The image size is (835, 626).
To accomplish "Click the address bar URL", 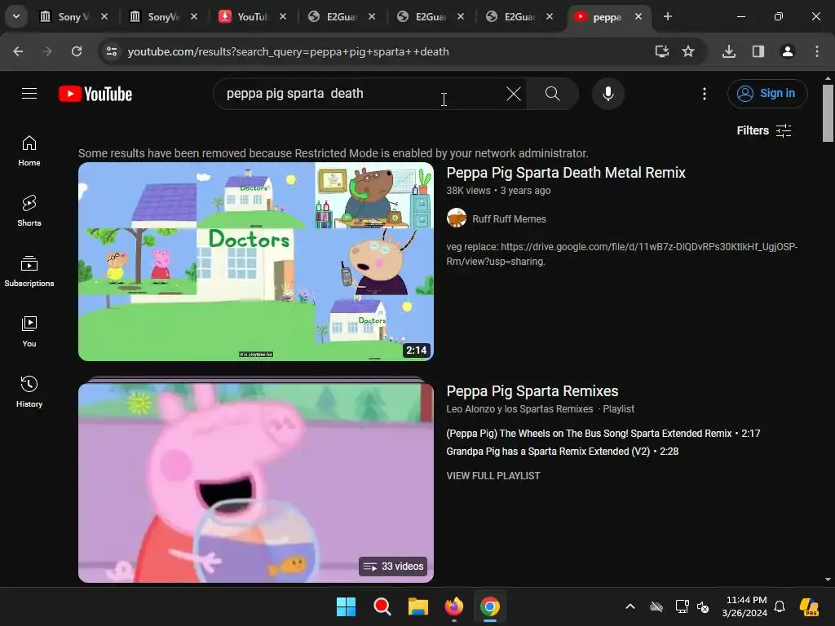I will [x=288, y=51].
